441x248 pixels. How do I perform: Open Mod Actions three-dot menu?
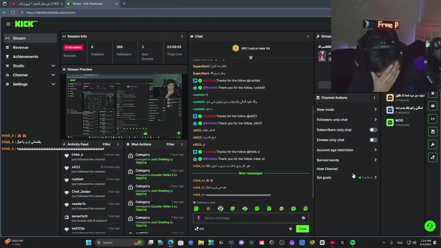click(182, 144)
